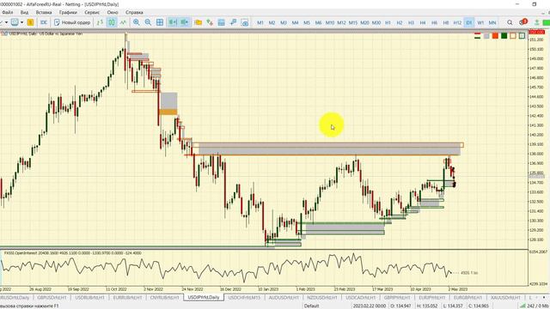Switch to AUDUSDrfd,H1 chart tab

point(284,298)
